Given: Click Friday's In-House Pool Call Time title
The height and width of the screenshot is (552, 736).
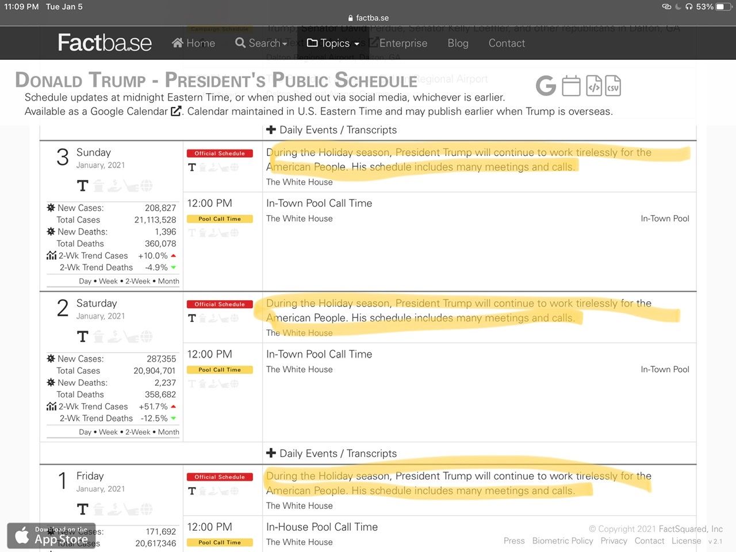Looking at the screenshot, I should 322,527.
